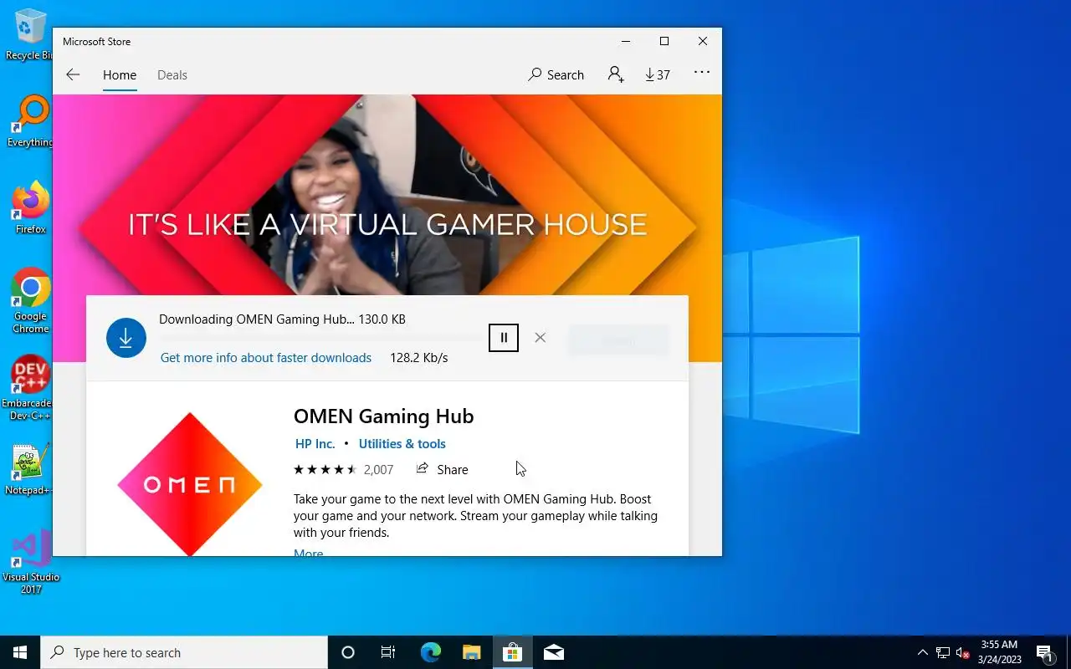1071x669 pixels.
Task: Open Cortana from the taskbar
Action: [x=348, y=652]
